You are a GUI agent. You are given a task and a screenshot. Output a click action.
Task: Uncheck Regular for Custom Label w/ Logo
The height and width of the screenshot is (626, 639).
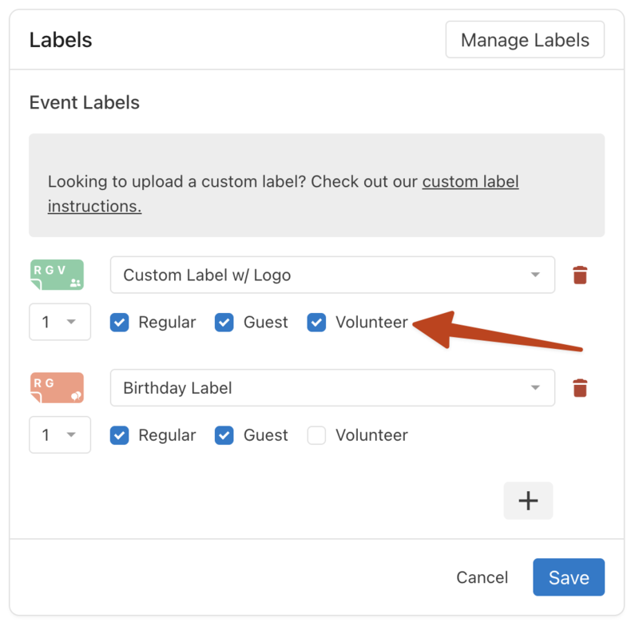[120, 323]
